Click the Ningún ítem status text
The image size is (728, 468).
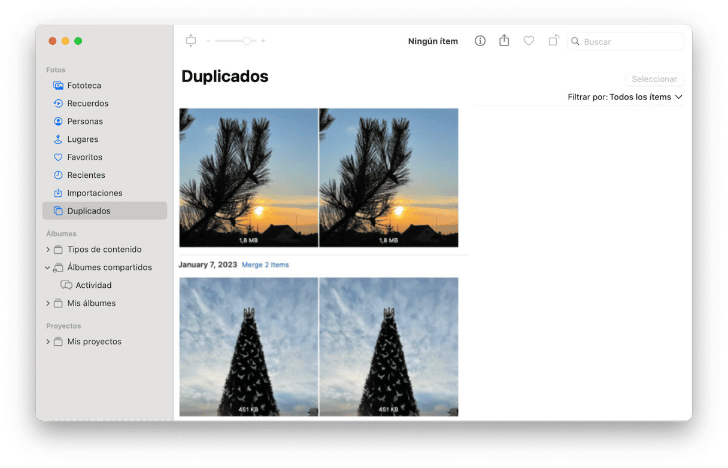(433, 41)
